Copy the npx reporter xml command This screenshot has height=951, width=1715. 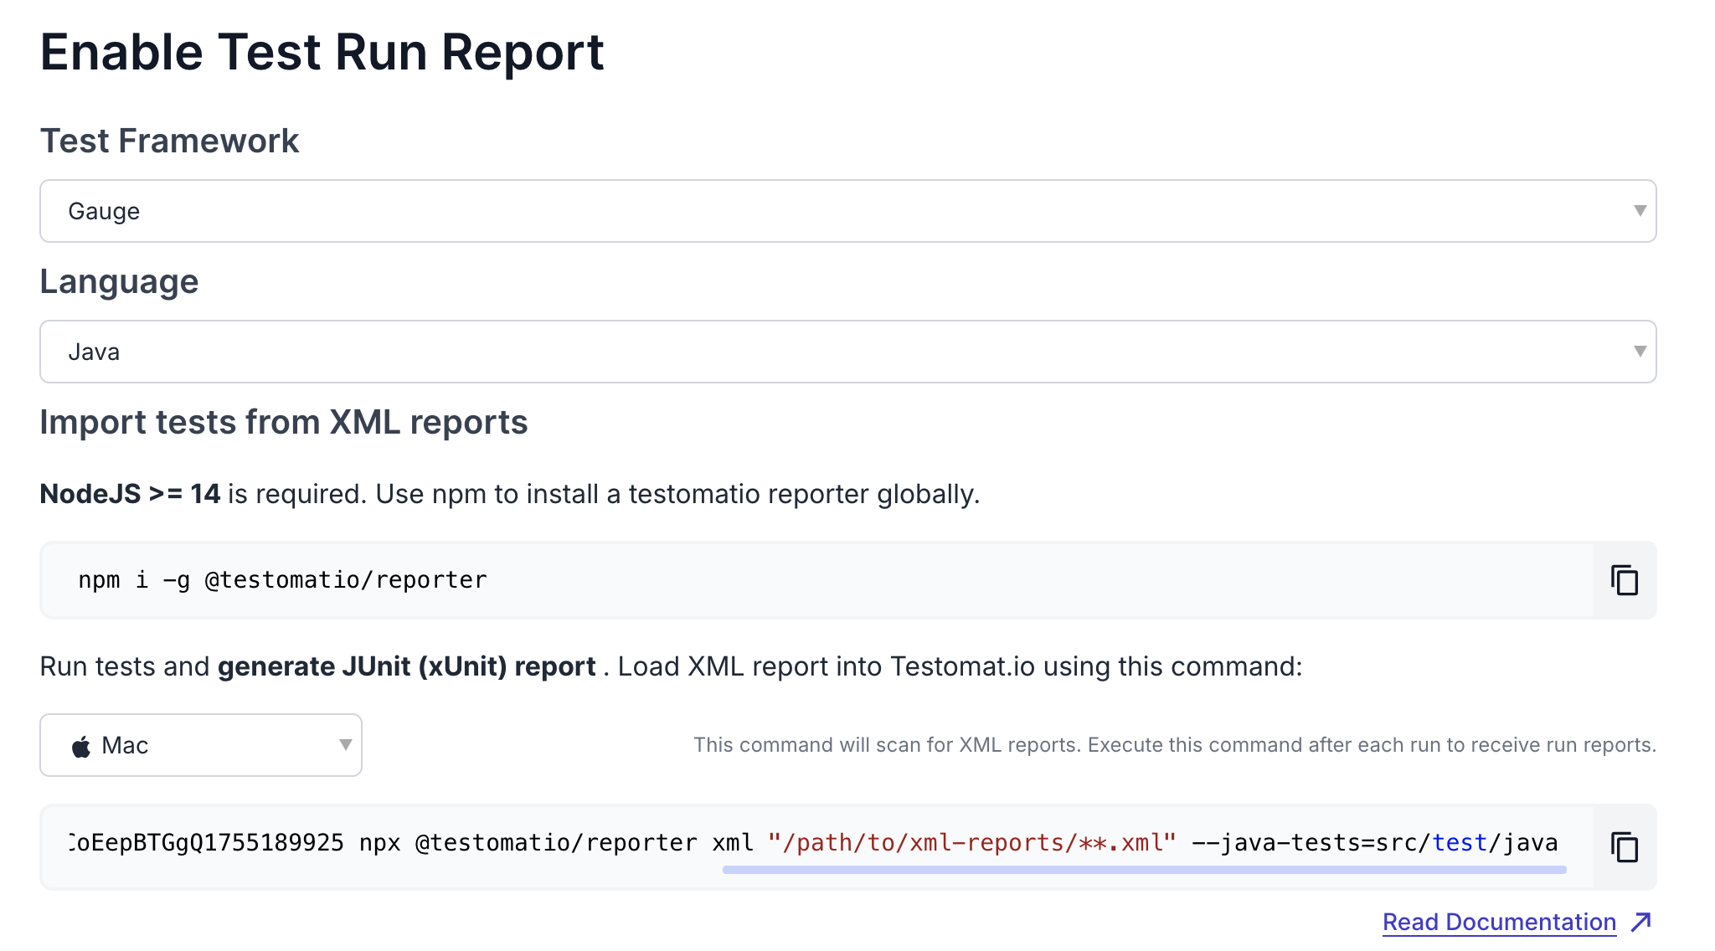pyautogui.click(x=1625, y=847)
